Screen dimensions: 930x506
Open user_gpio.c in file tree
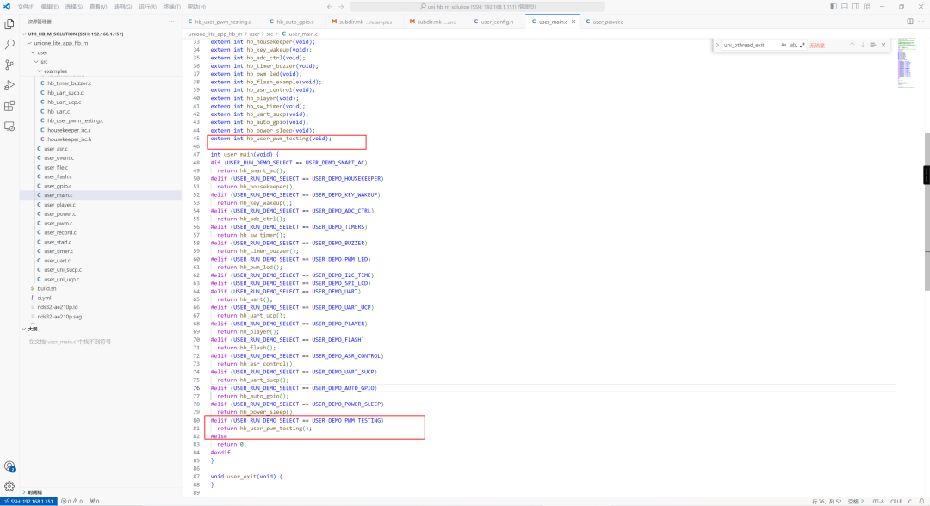(x=58, y=186)
